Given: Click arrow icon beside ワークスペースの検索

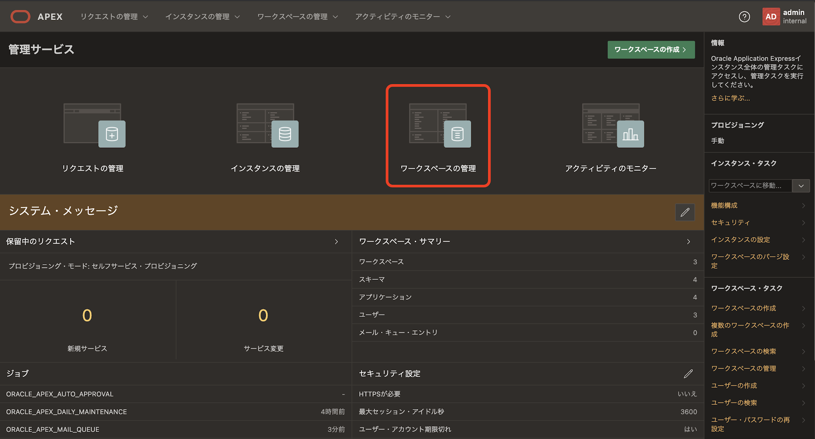Looking at the screenshot, I should pos(803,351).
